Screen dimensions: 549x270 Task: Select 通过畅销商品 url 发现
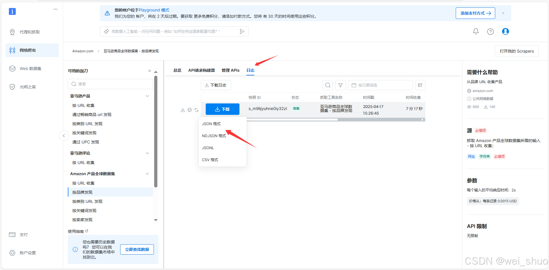[92, 115]
